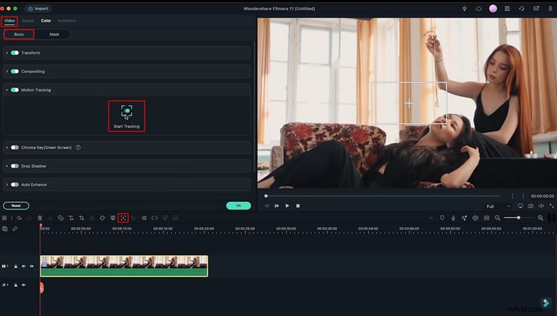Click the microphone voiceover record icon
The height and width of the screenshot is (316, 557).
point(453,218)
